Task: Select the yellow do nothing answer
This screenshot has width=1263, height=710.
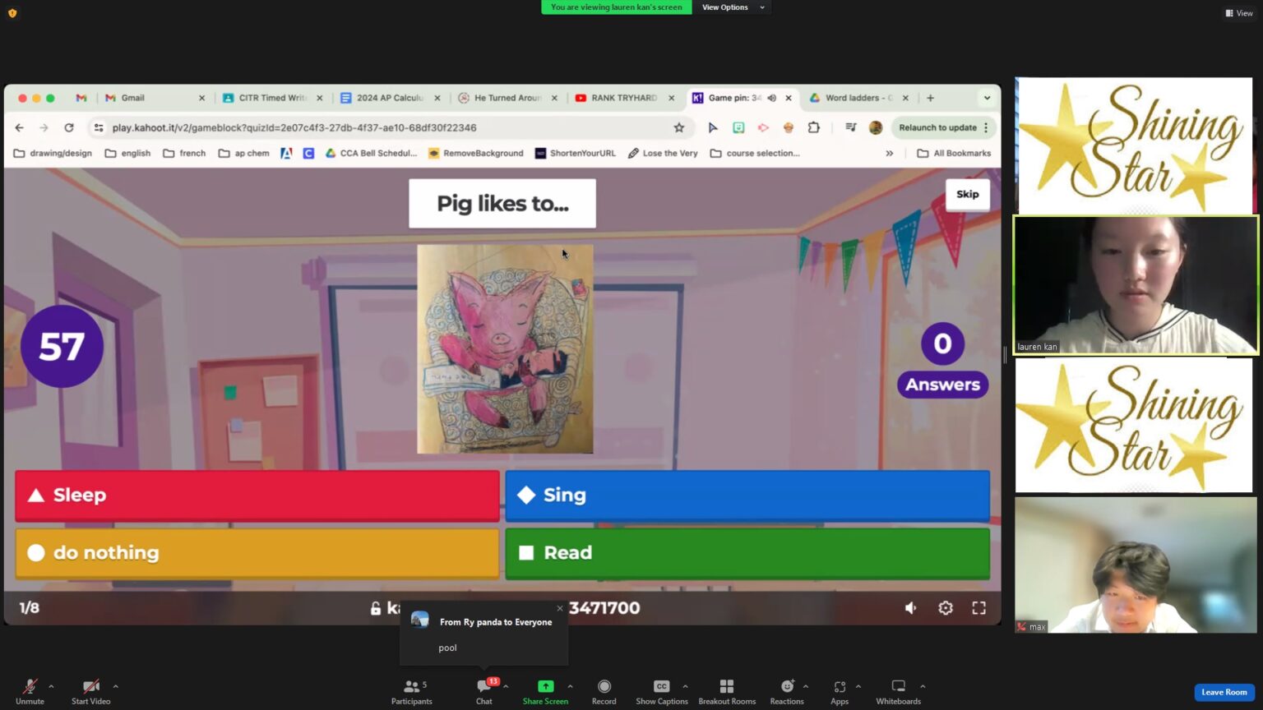Action: (x=257, y=553)
